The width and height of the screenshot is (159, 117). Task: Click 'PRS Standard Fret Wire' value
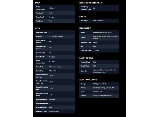click(x=56, y=36)
